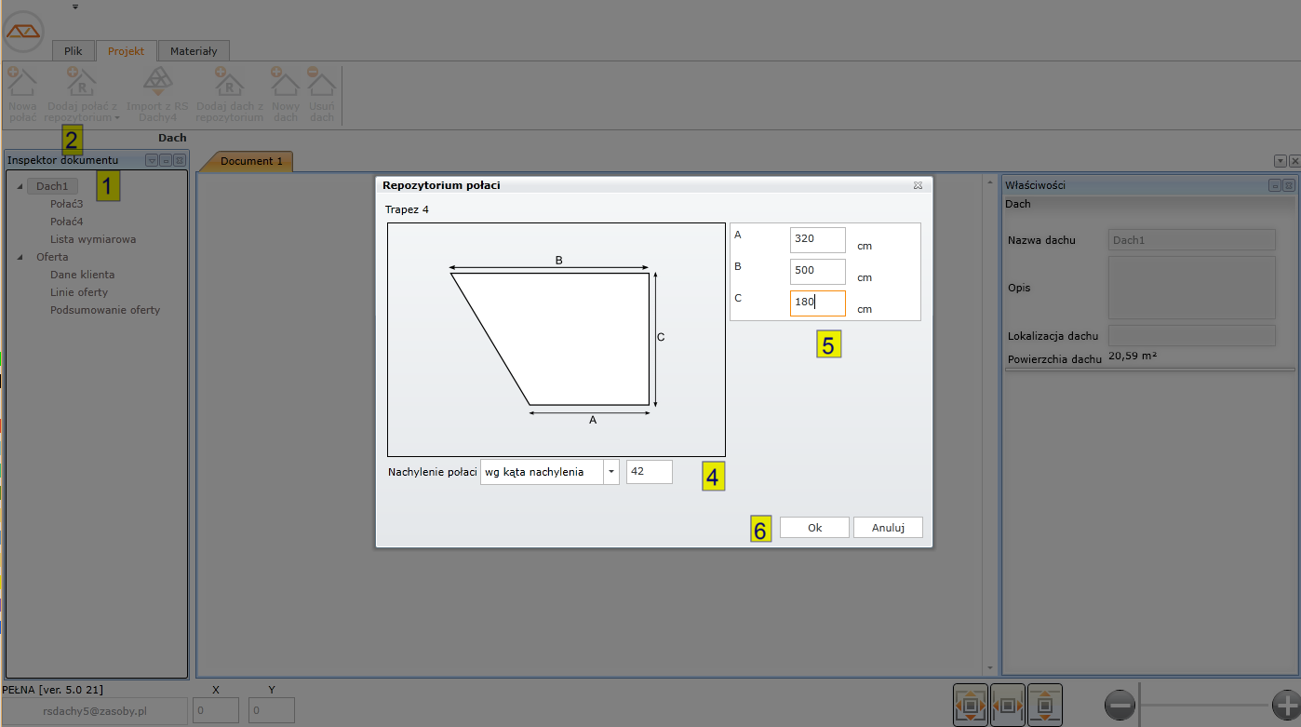Switch to the Materiały tab
Screen dimensions: 1301x727
pos(194,51)
